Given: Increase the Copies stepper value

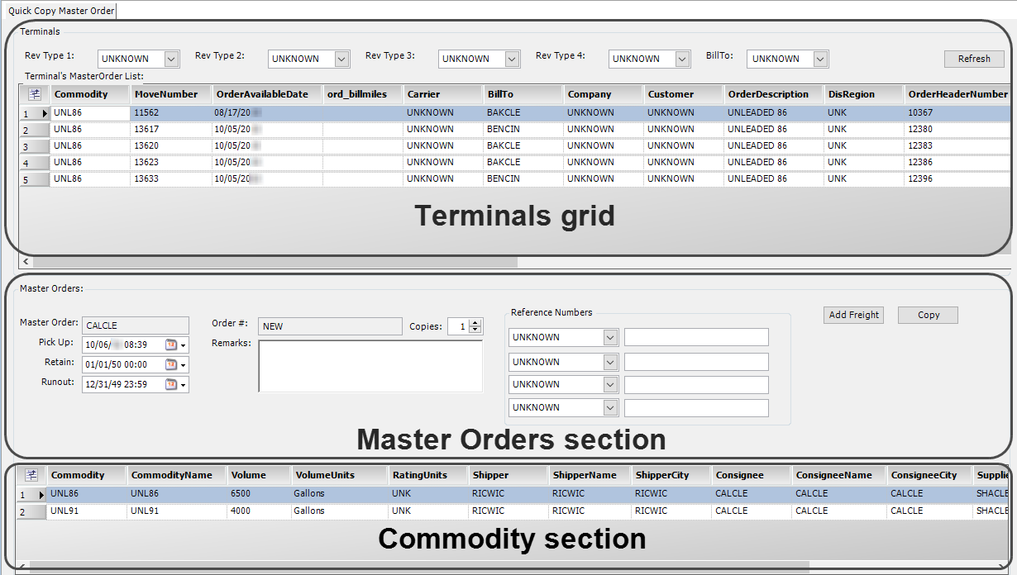Looking at the screenshot, I should click(x=475, y=323).
